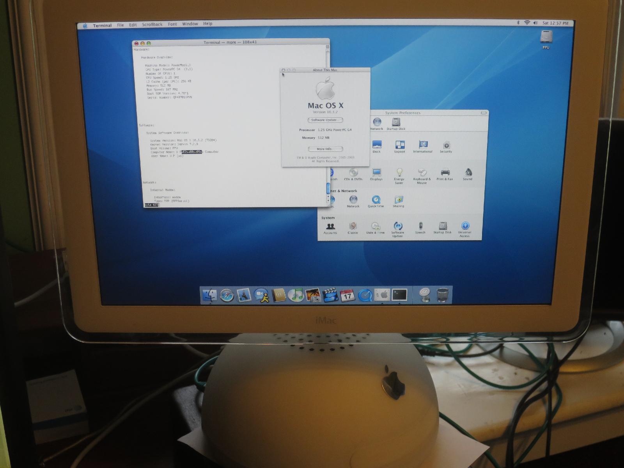Launch Safari from the Dock

pyautogui.click(x=227, y=295)
